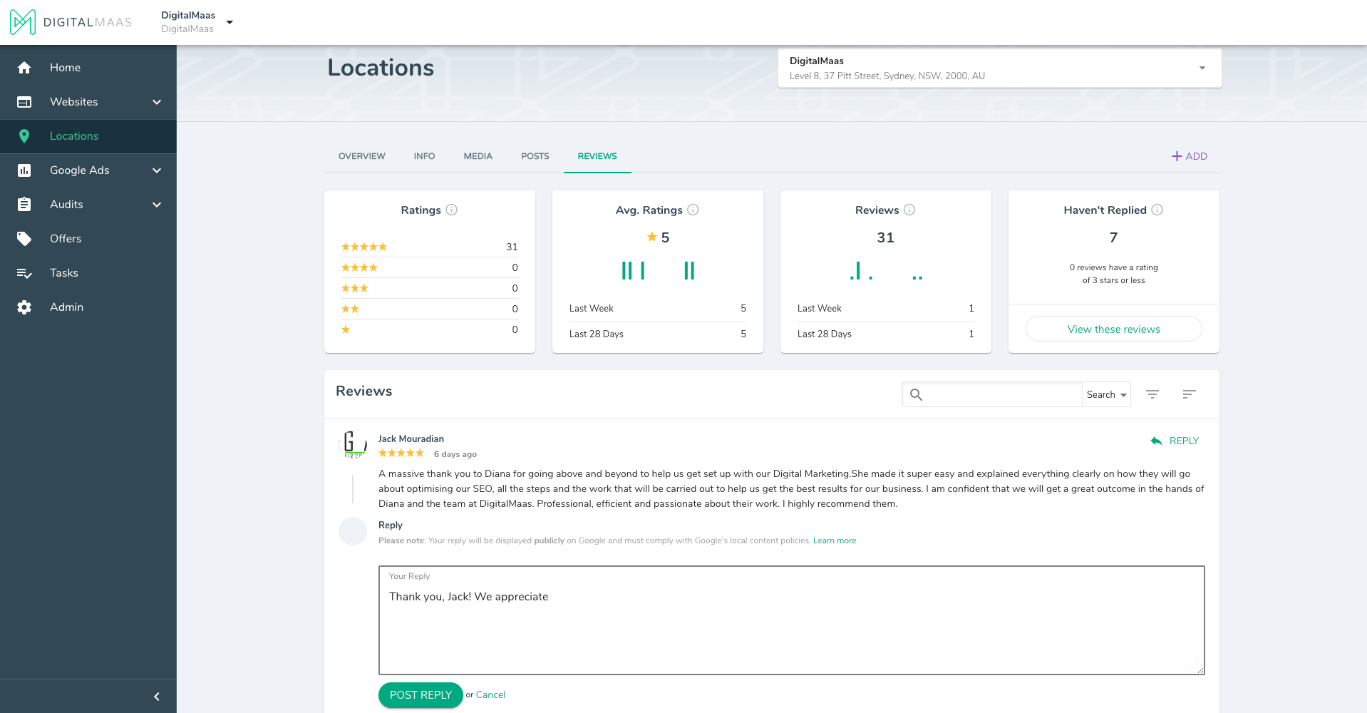Click the five-star ratings row

(x=430, y=247)
